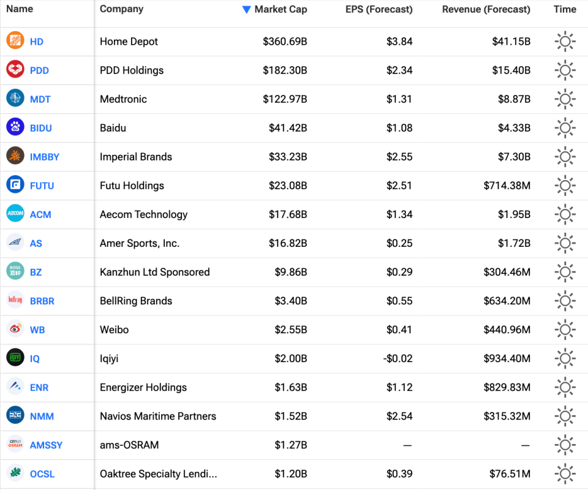Click the Company column header
Image resolution: width=588 pixels, height=490 pixels.
point(121,9)
